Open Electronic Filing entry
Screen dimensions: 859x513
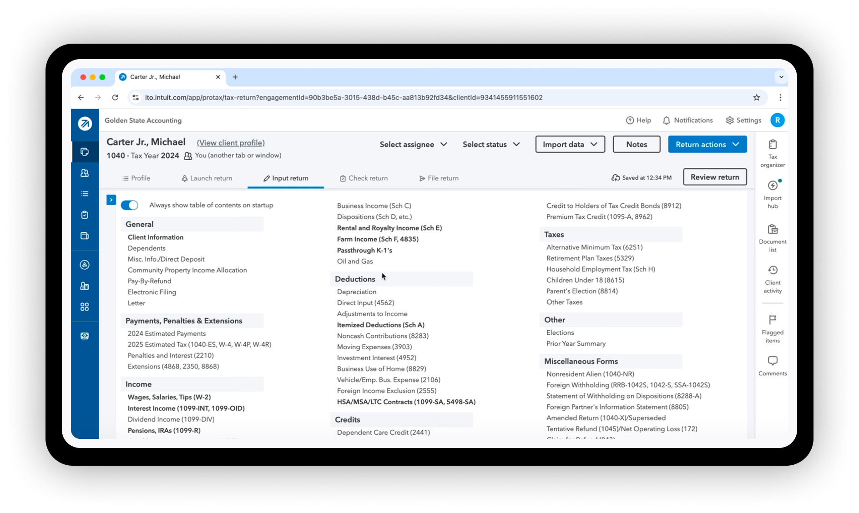click(152, 292)
